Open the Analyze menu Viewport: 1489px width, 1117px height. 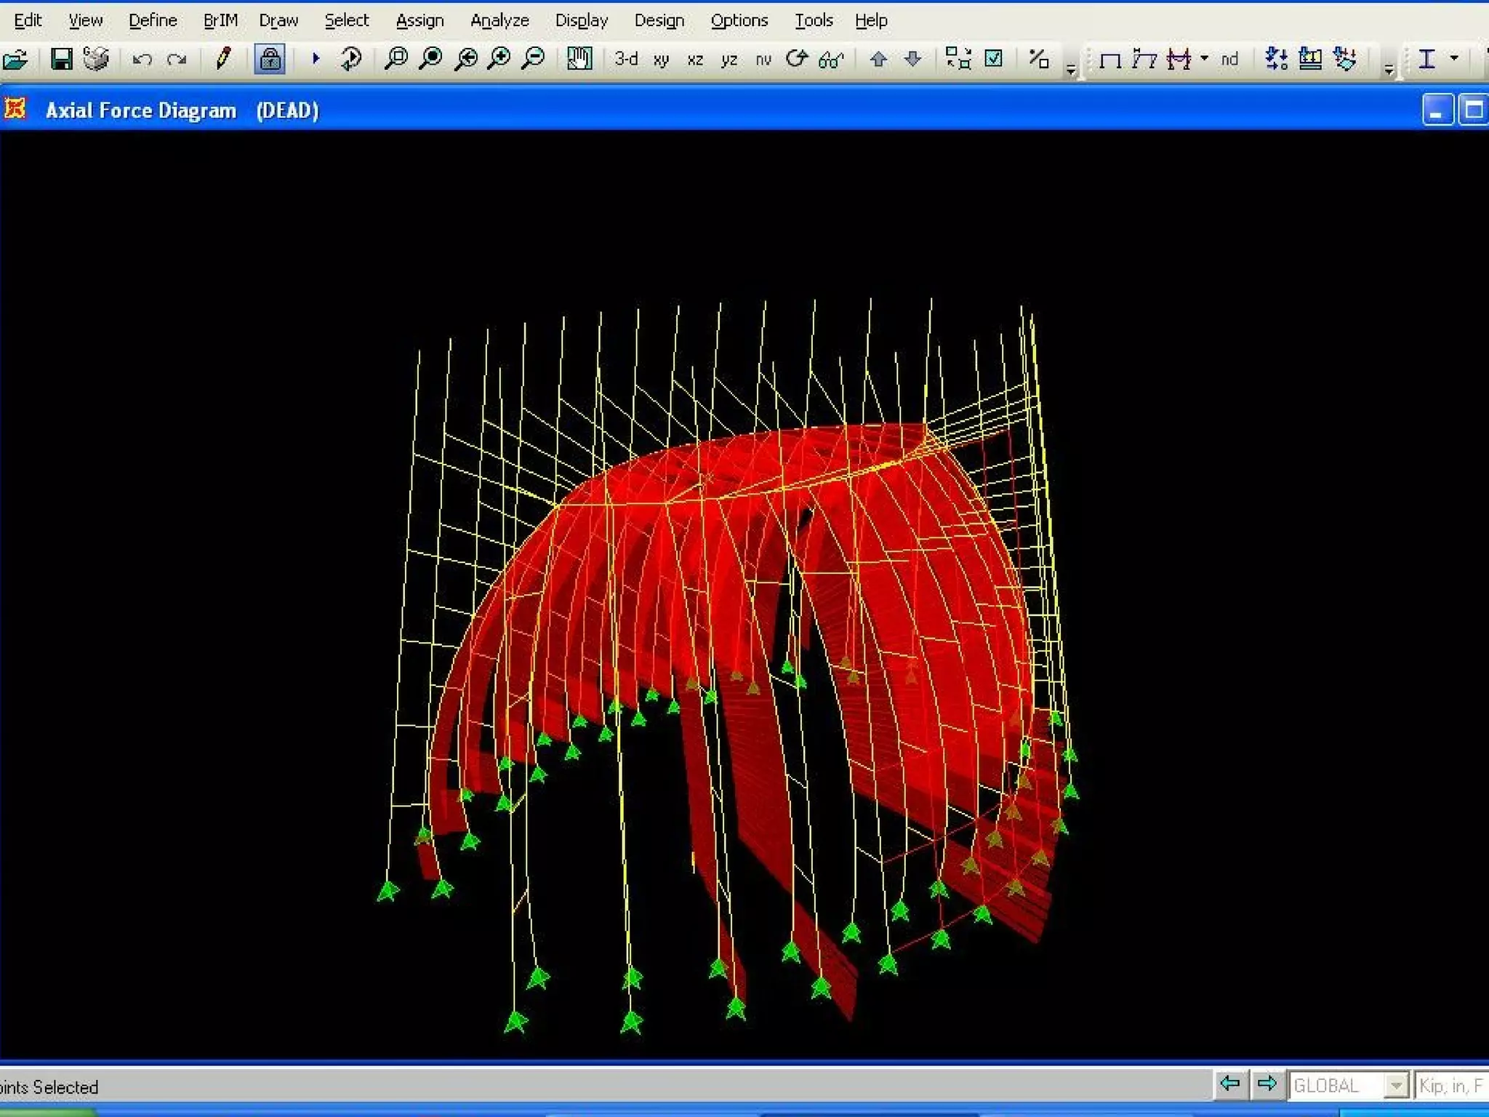tap(499, 20)
